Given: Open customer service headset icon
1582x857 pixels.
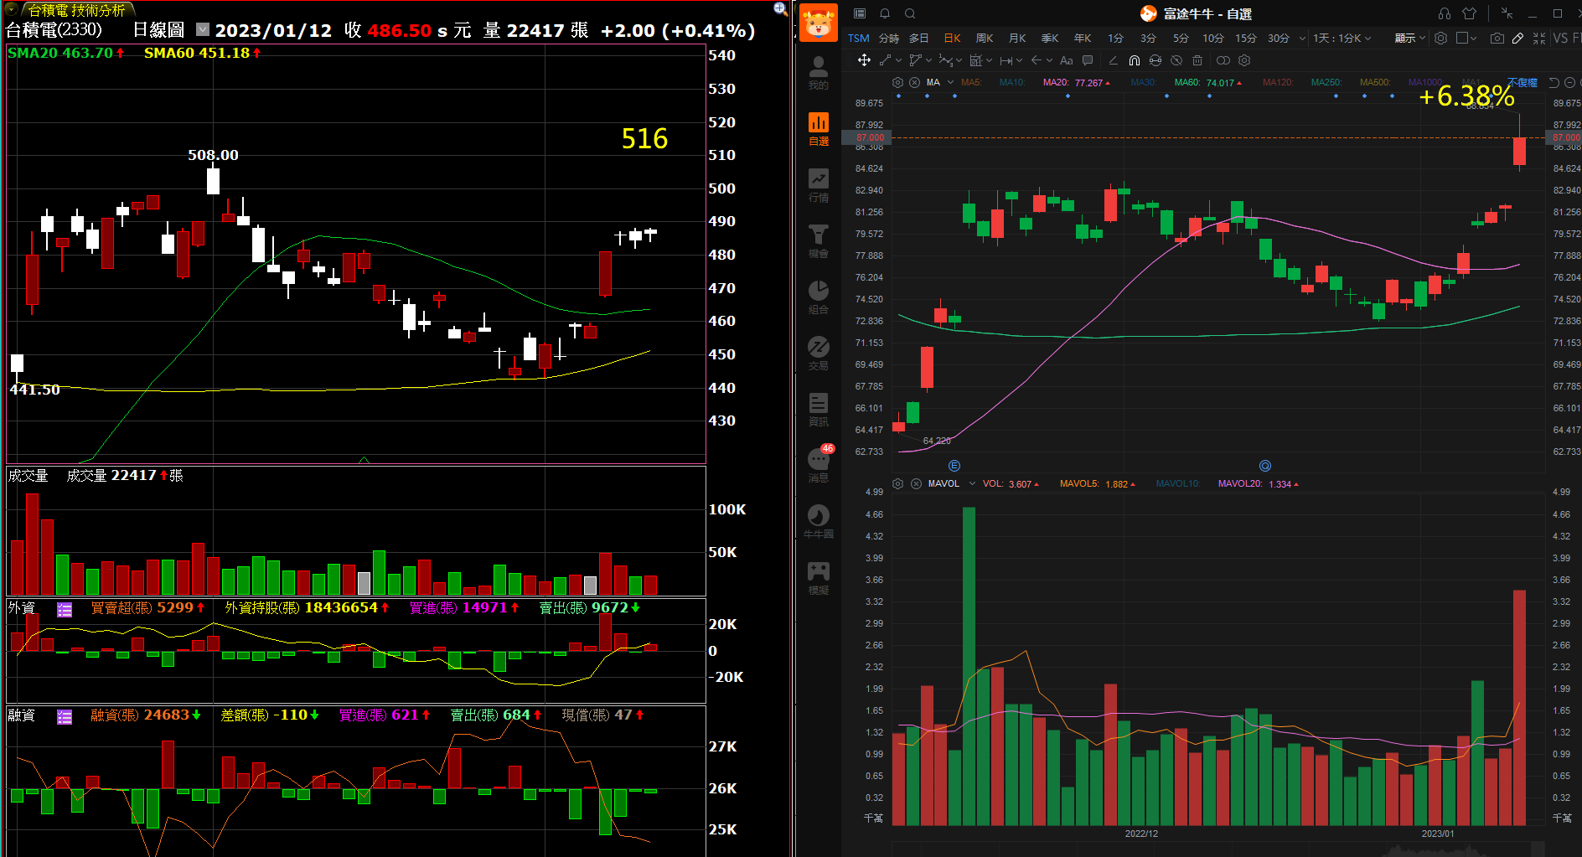Looking at the screenshot, I should (1445, 13).
